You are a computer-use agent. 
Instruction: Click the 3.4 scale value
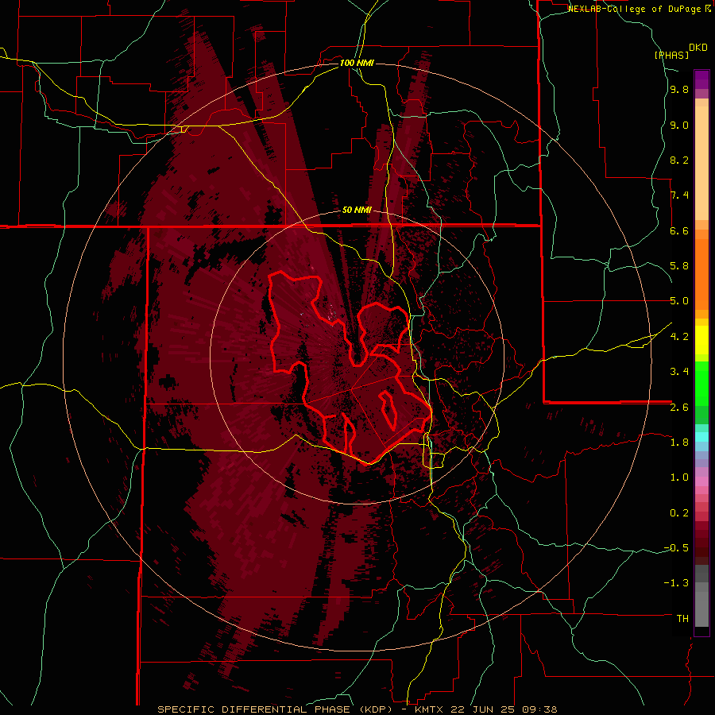(x=679, y=371)
